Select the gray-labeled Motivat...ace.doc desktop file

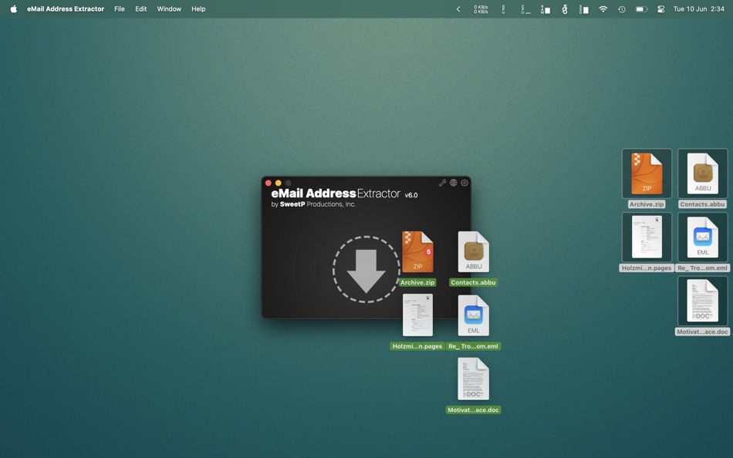[703, 306]
